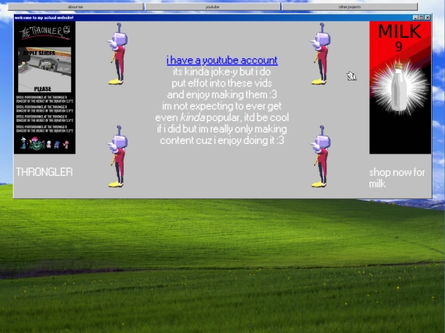Click the pixel sprite row in Throngler ad

coord(44,143)
